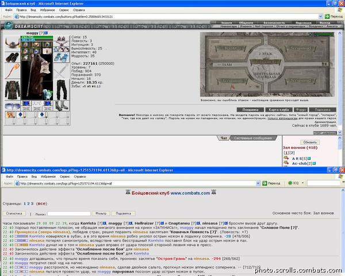This screenshot has width=345, height=276.
Task: Open the Персонаж game menu item
Action: [303, 22]
